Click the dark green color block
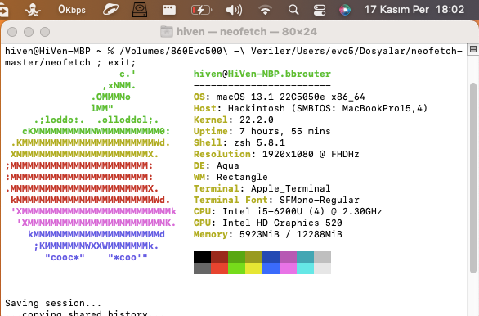479x316 pixels. pyautogui.click(x=236, y=257)
